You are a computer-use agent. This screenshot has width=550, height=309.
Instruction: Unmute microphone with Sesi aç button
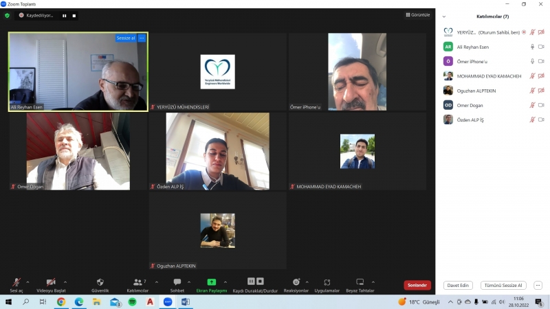pos(16,285)
